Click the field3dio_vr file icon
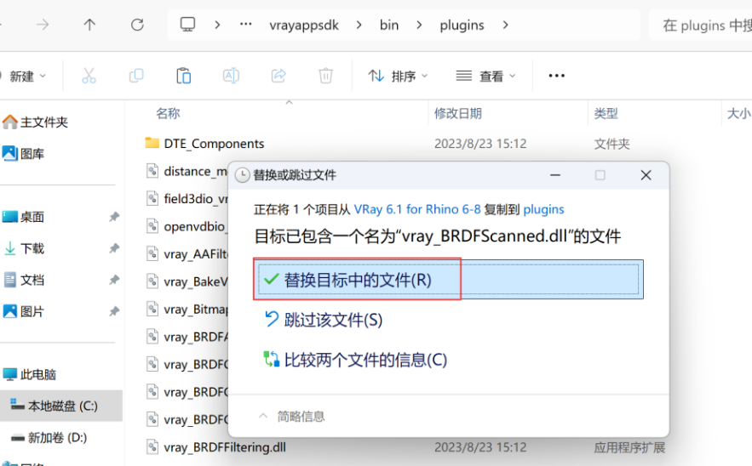Image resolution: width=752 pixels, height=466 pixels. pos(152,198)
